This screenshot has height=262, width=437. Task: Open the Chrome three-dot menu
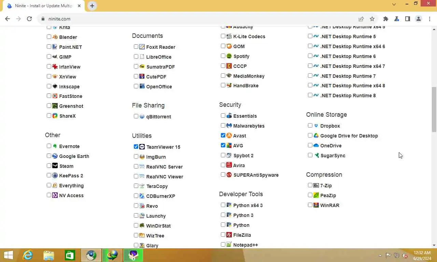pos(429,19)
